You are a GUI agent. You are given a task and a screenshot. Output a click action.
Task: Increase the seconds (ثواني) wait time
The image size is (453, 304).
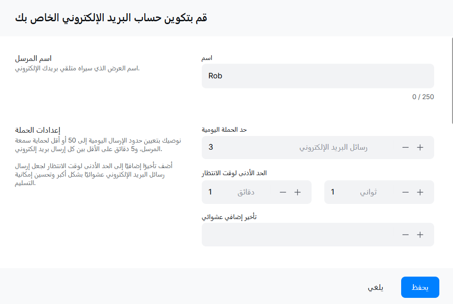tap(420, 192)
